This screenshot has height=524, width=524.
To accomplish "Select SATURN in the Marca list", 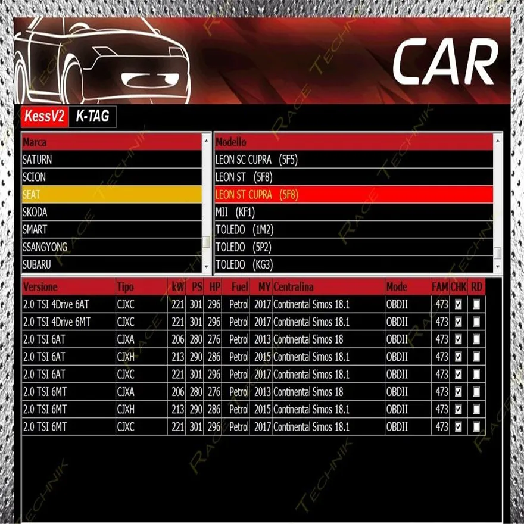I will tap(111, 160).
